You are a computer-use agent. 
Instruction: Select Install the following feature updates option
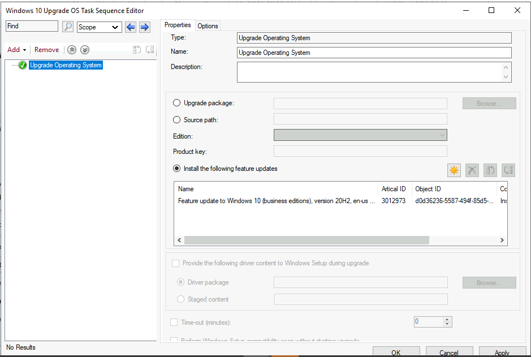pos(177,169)
